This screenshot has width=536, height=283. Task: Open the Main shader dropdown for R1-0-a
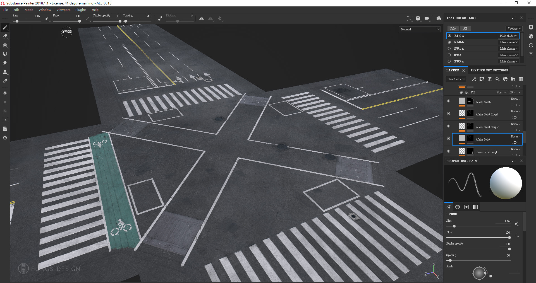(x=509, y=36)
